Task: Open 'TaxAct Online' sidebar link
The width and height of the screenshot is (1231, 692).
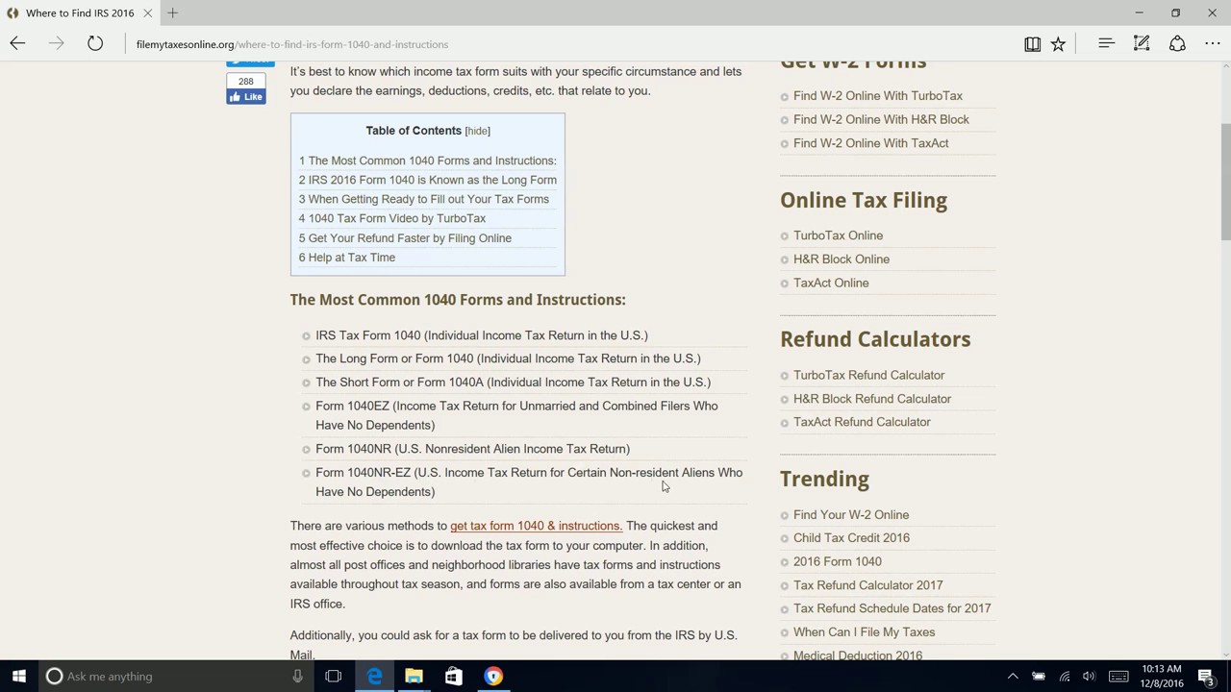Action: point(831,283)
